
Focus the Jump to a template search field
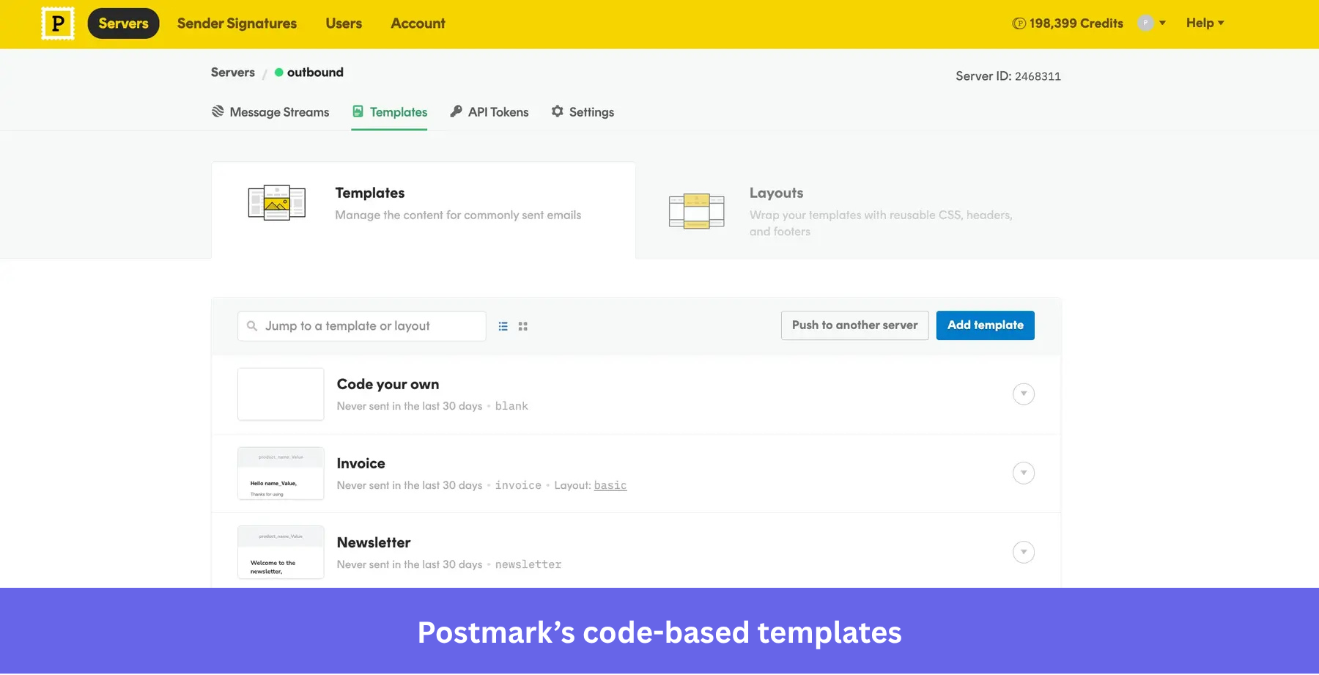point(362,326)
